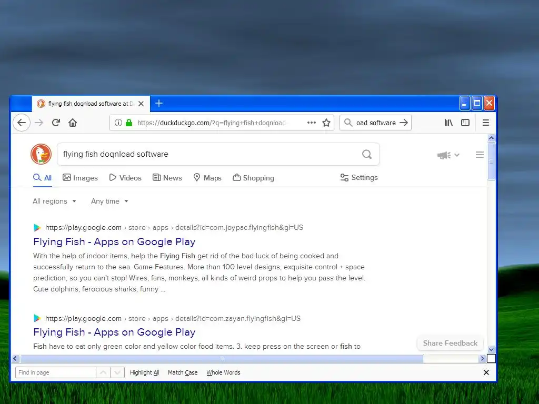Viewport: 539px width, 404px height.
Task: Open the Library bookshelf icon
Action: [448, 123]
